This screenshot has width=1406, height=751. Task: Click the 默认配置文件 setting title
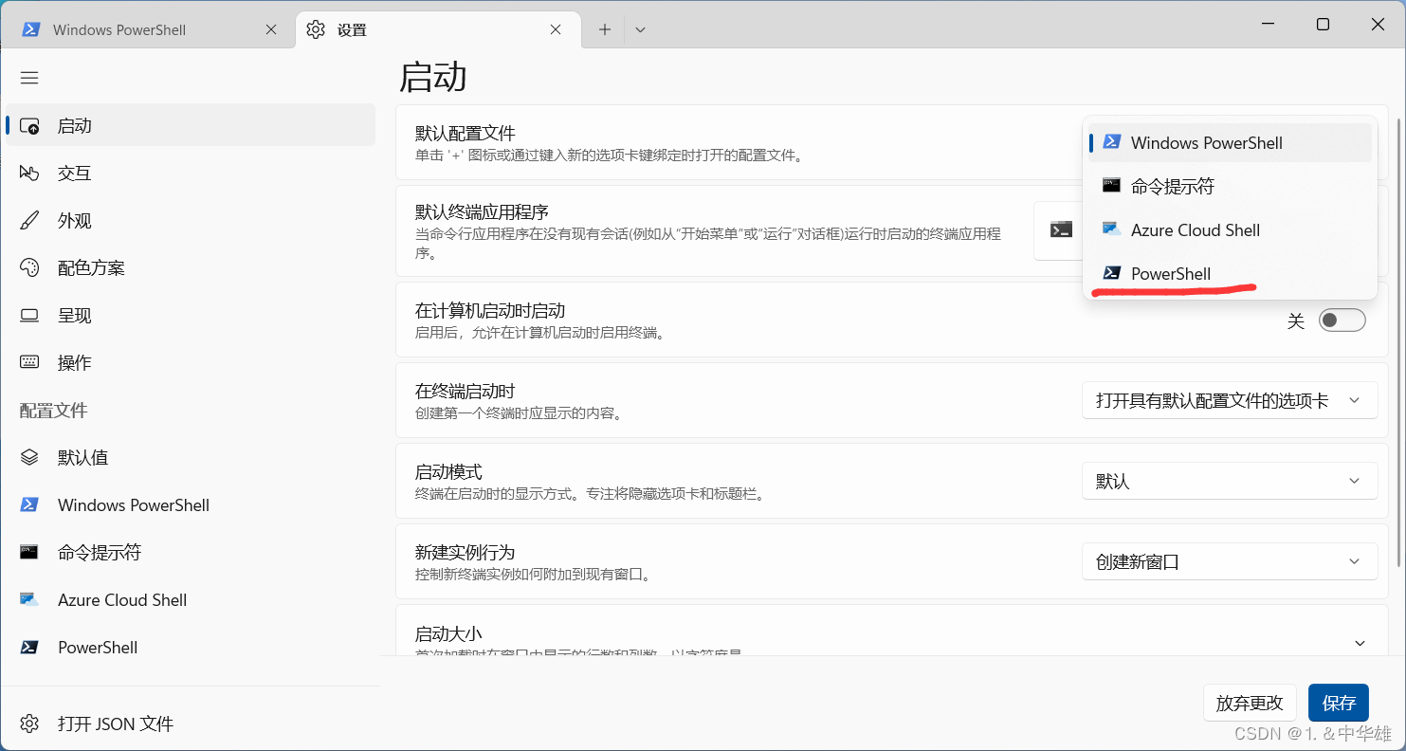pyautogui.click(x=466, y=133)
